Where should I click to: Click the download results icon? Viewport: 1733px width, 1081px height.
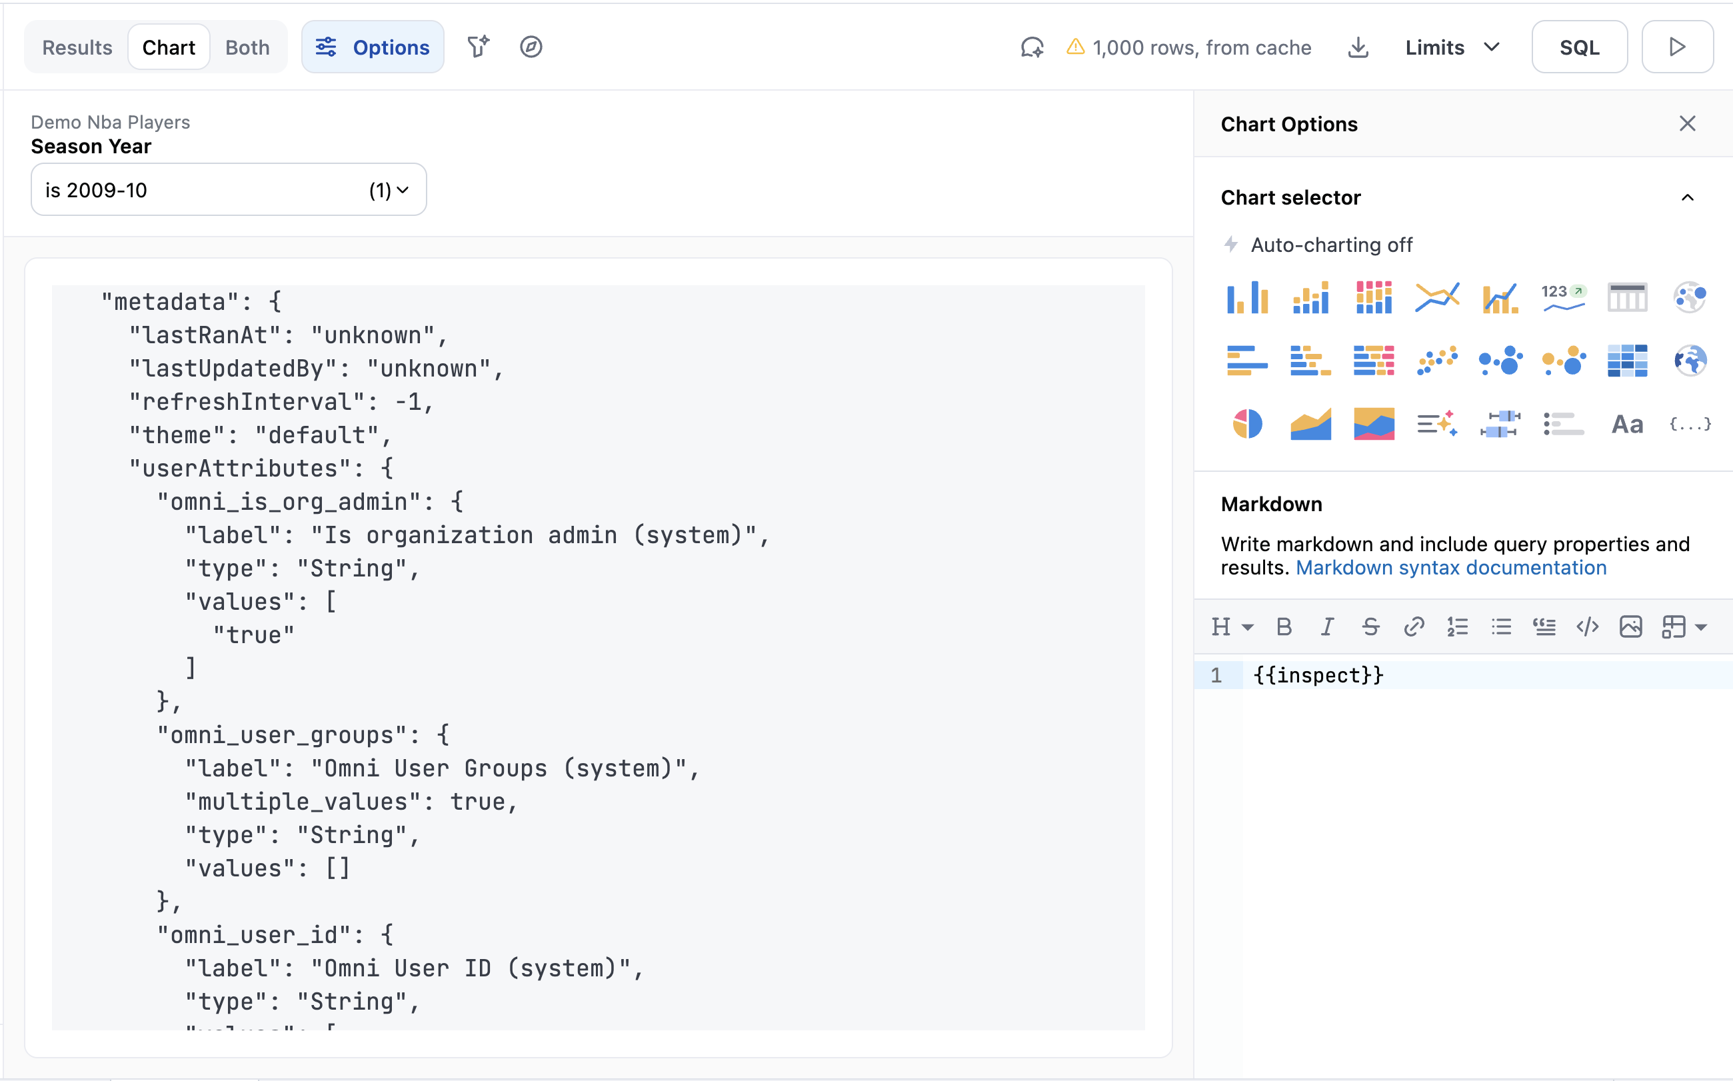click(1358, 48)
